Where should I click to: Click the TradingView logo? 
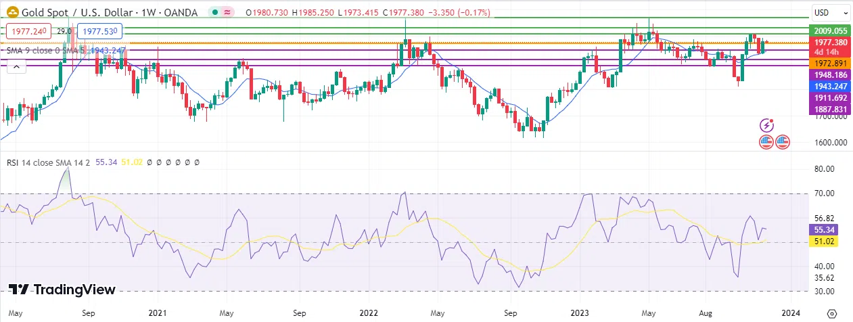62,290
